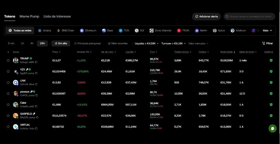Select the TRON network icon

point(179,31)
